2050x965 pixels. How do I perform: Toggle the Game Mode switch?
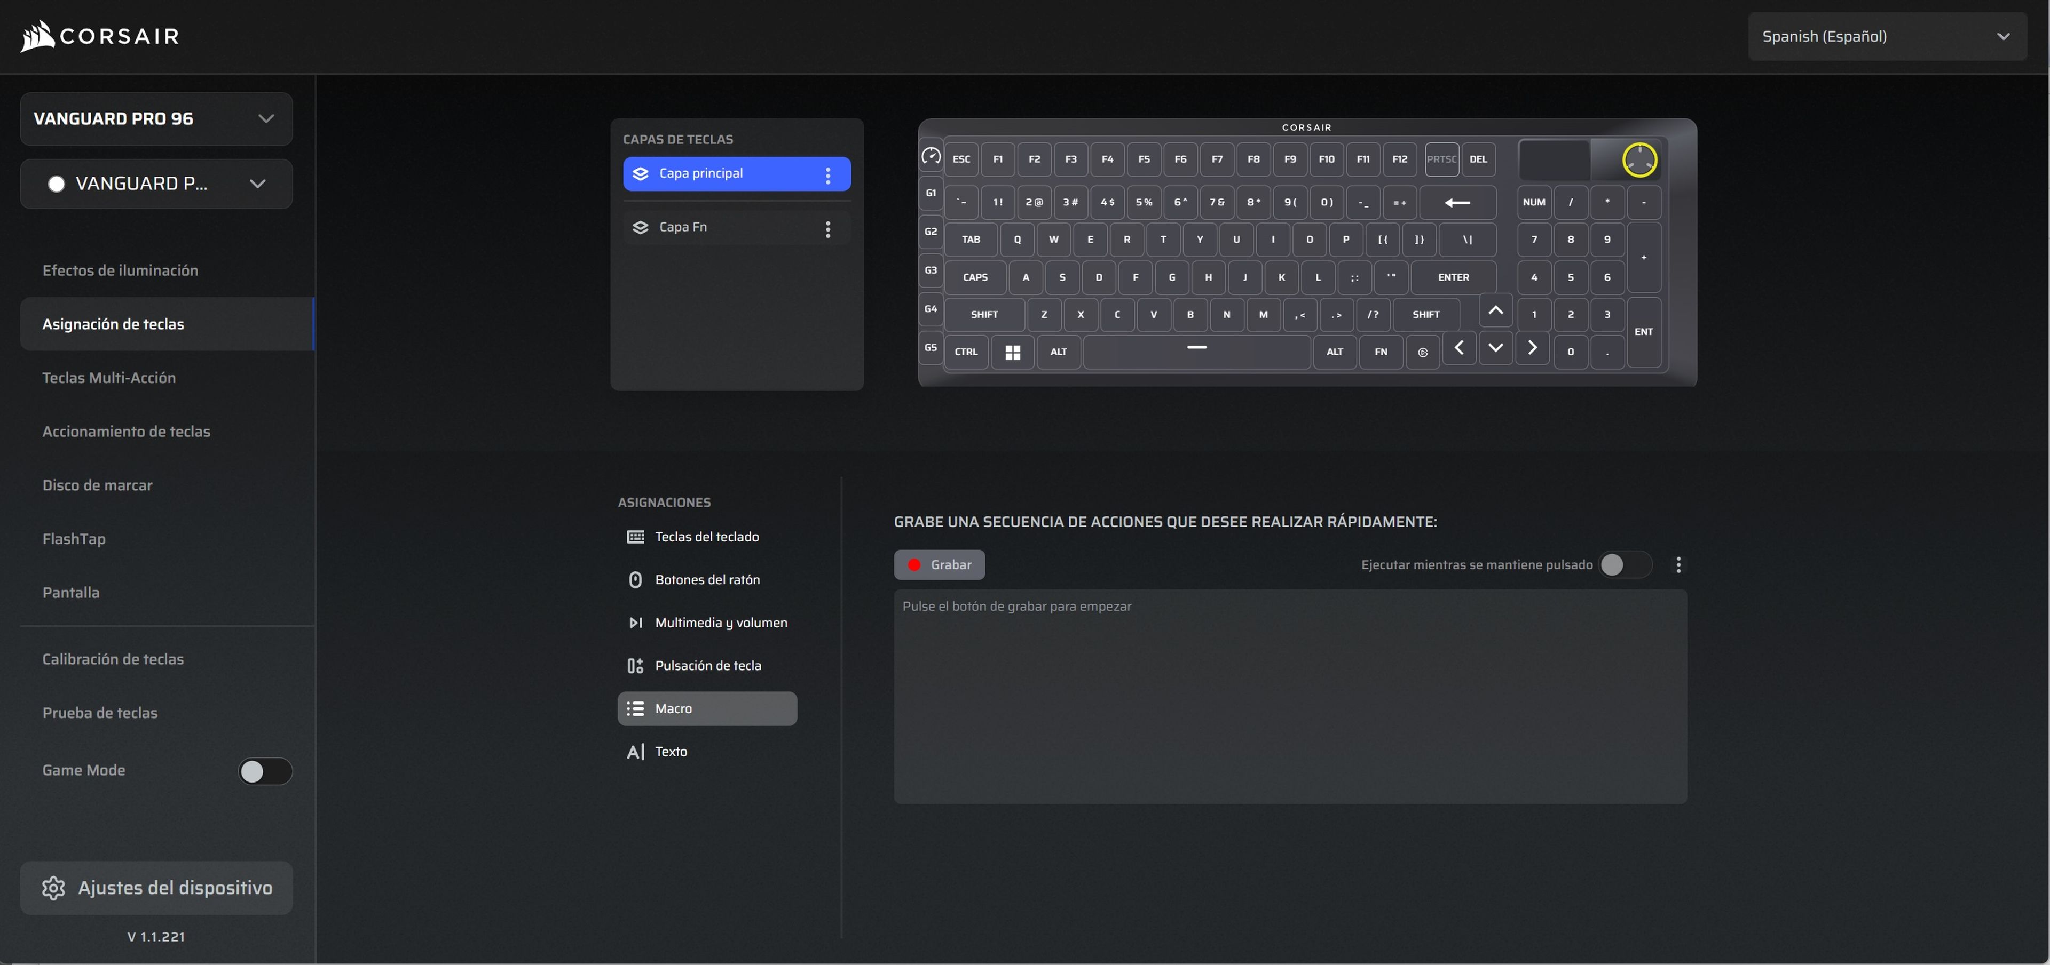point(265,771)
